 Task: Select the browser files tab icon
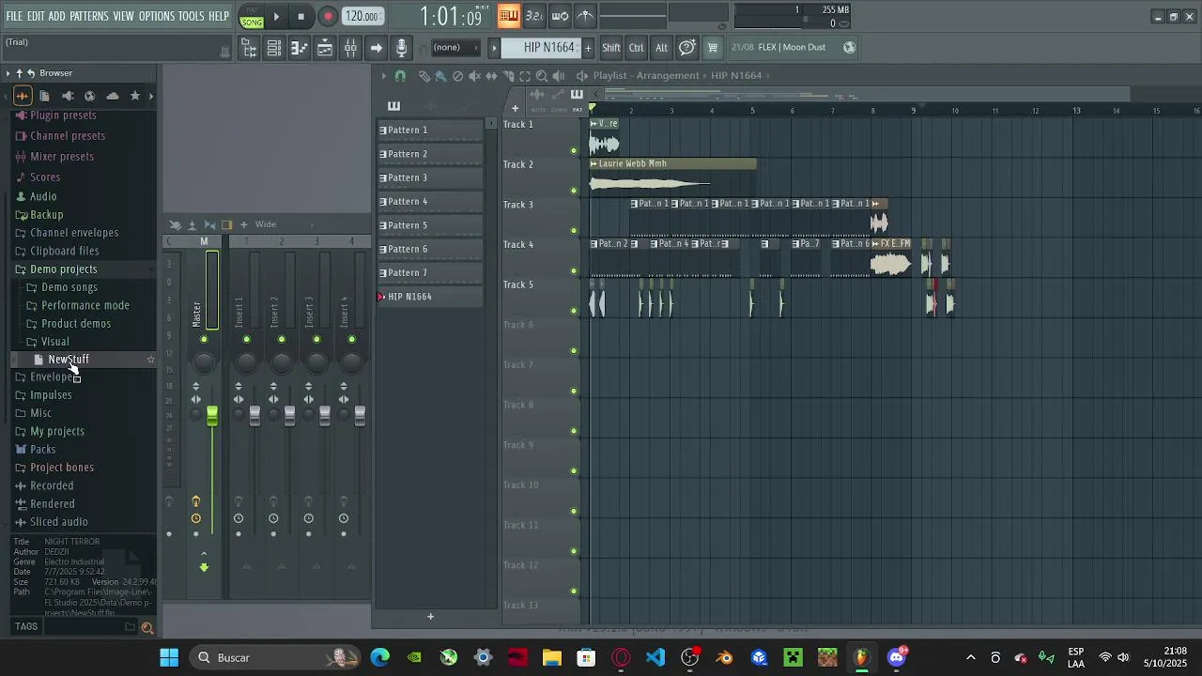point(44,96)
